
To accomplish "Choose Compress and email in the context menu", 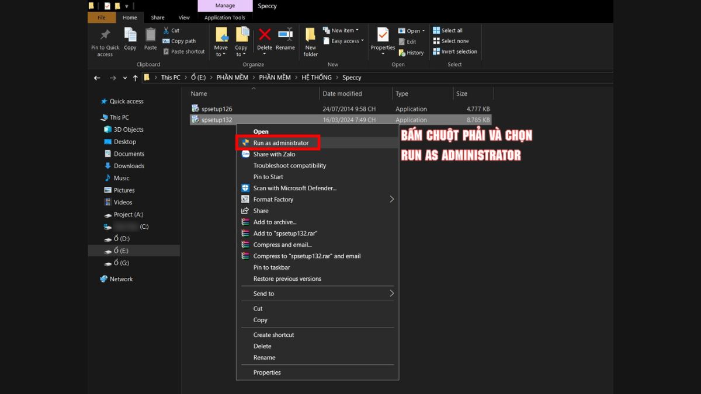I will pos(318,245).
